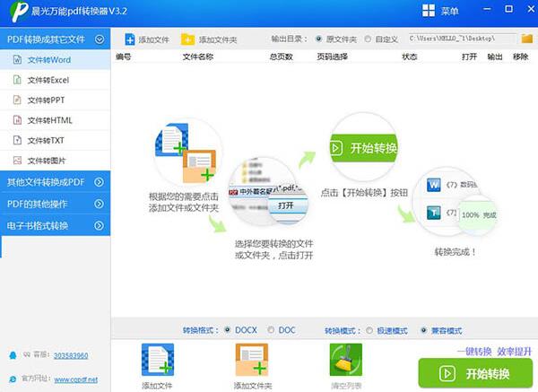Click the menu grid icon in title bar
538x392 pixels.
pyautogui.click(x=429, y=11)
